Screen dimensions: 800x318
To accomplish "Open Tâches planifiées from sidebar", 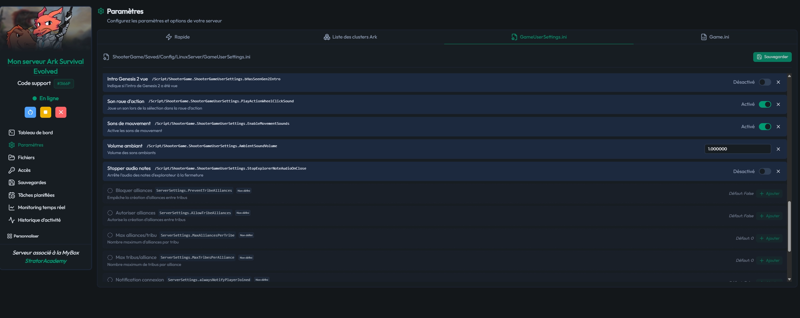I will tap(36, 195).
